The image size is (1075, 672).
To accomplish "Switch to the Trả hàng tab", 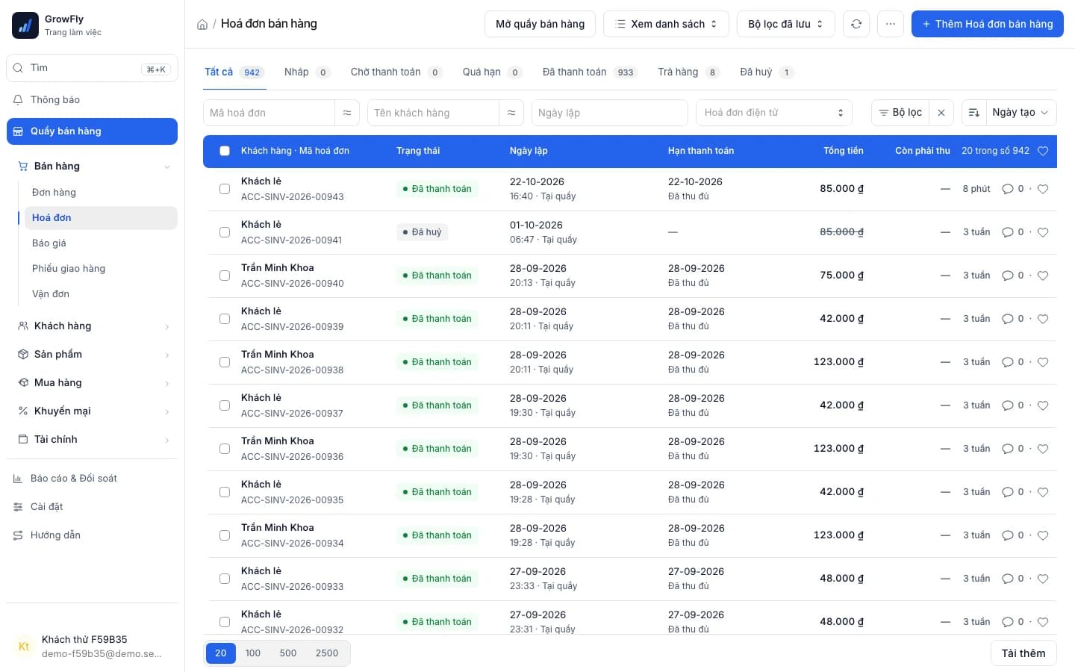I will point(688,72).
